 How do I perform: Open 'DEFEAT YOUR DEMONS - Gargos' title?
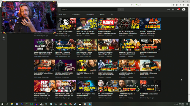point(106,74)
